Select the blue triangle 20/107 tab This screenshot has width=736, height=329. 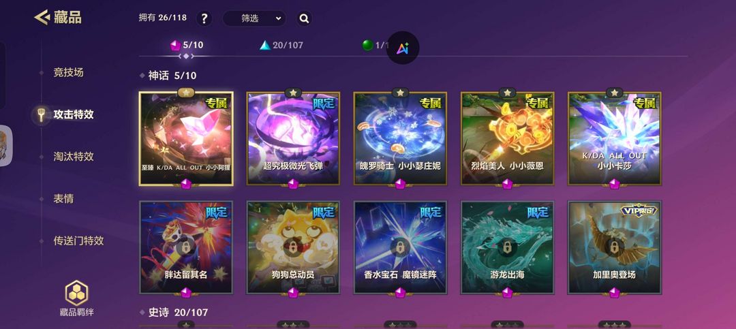pos(281,45)
